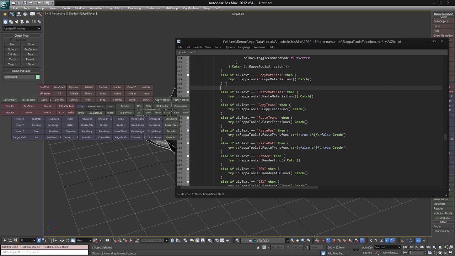Screen dimensions: 455x256
Task: Click the MAXScript Mini Listener input field
Action: [x=44, y=252]
